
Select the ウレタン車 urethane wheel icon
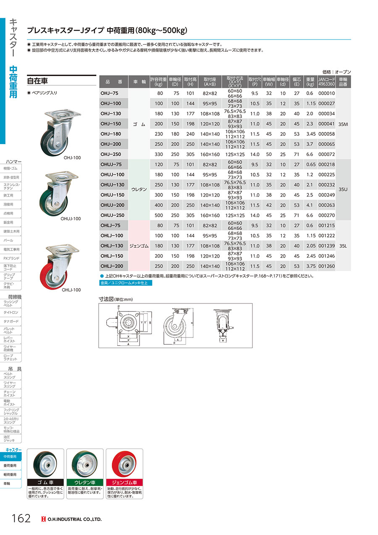[84, 466]
